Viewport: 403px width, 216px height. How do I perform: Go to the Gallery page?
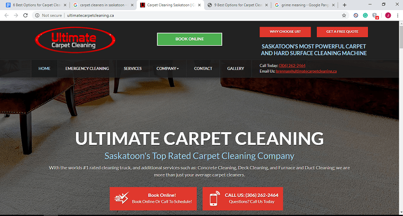click(x=236, y=68)
